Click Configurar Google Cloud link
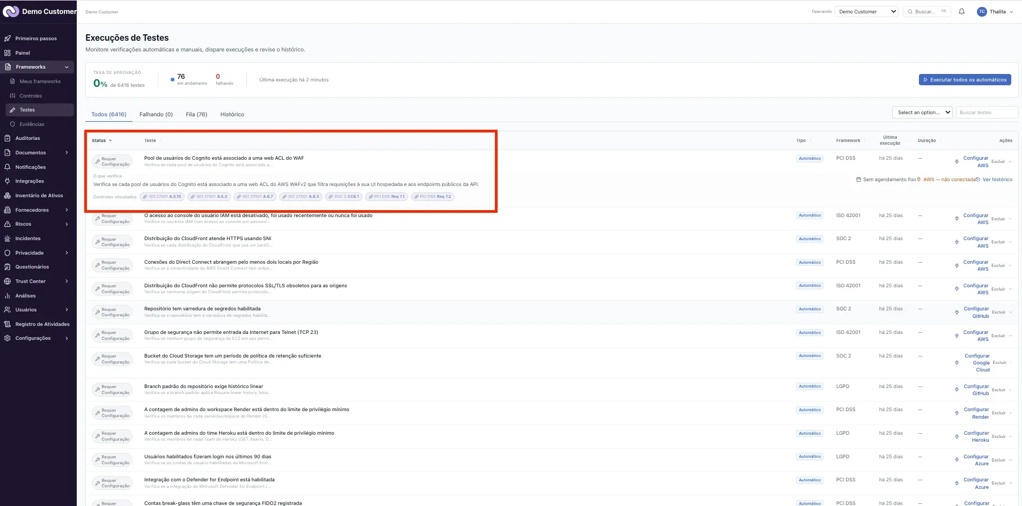Image resolution: width=1022 pixels, height=506 pixels. point(977,363)
